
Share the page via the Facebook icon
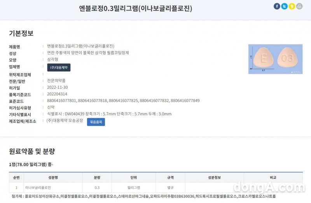[277, 6]
